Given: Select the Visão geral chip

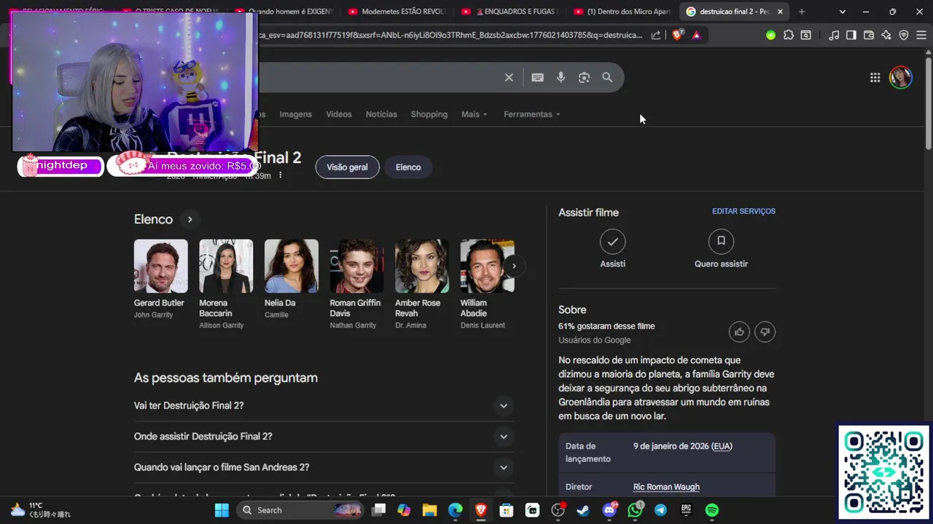Looking at the screenshot, I should (347, 167).
